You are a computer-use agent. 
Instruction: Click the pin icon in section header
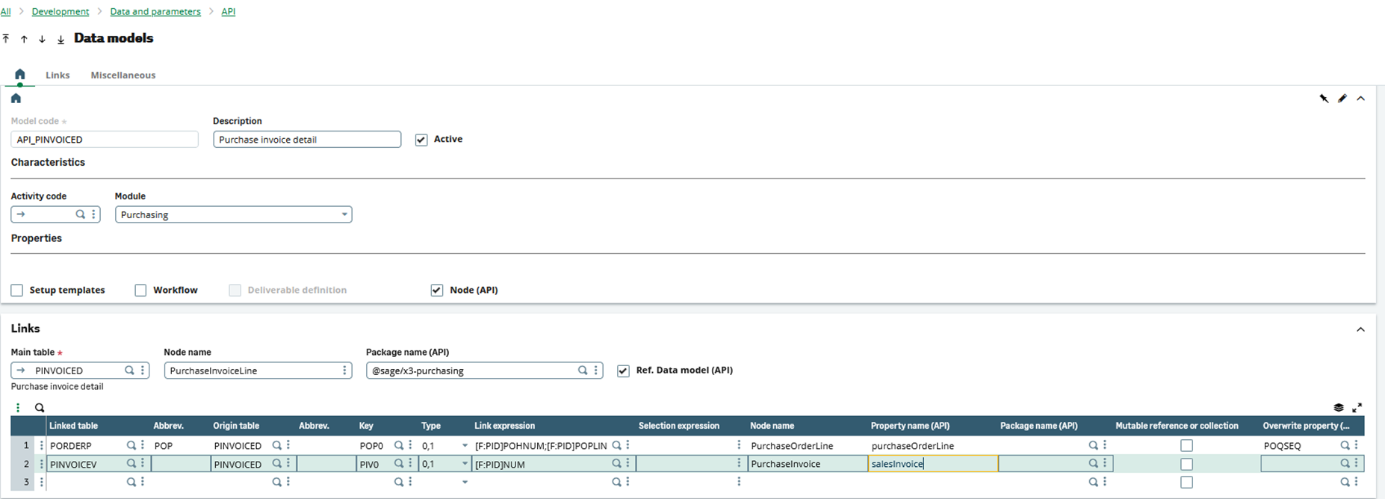tap(1324, 99)
